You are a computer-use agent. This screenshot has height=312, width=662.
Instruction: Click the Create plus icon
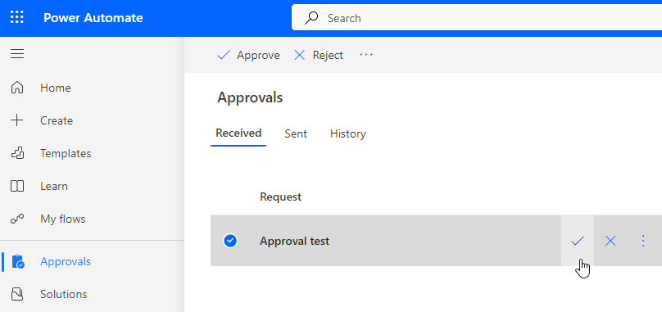coord(17,120)
